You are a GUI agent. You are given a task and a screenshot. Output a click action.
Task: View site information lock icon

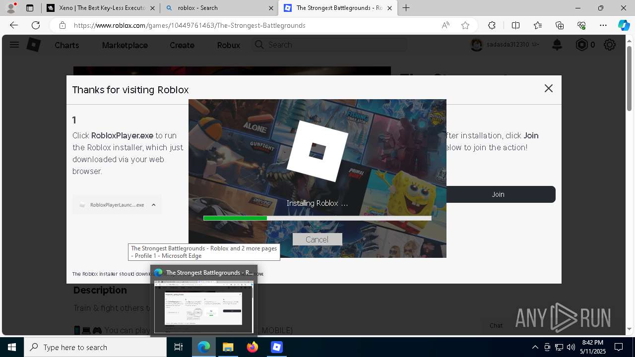point(63,25)
